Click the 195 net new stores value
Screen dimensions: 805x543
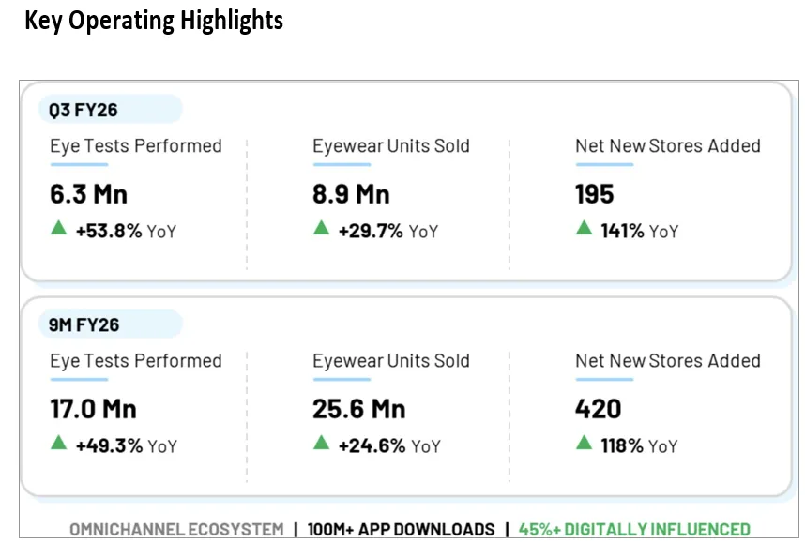[595, 194]
